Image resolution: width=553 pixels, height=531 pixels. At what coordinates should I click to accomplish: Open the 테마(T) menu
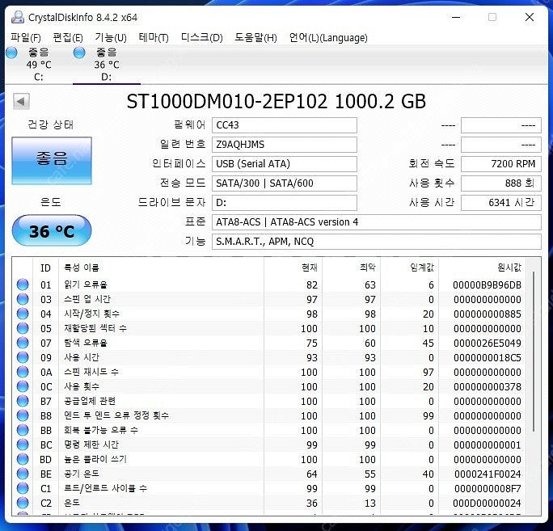coord(154,37)
